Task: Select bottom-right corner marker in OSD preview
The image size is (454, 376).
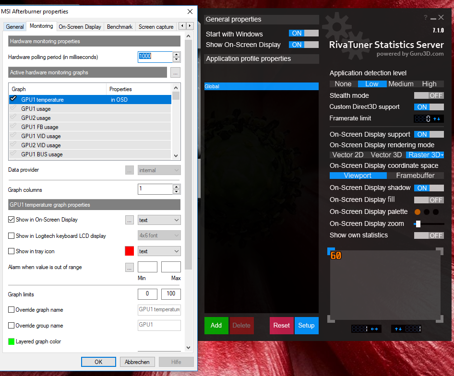Action: coord(440,319)
